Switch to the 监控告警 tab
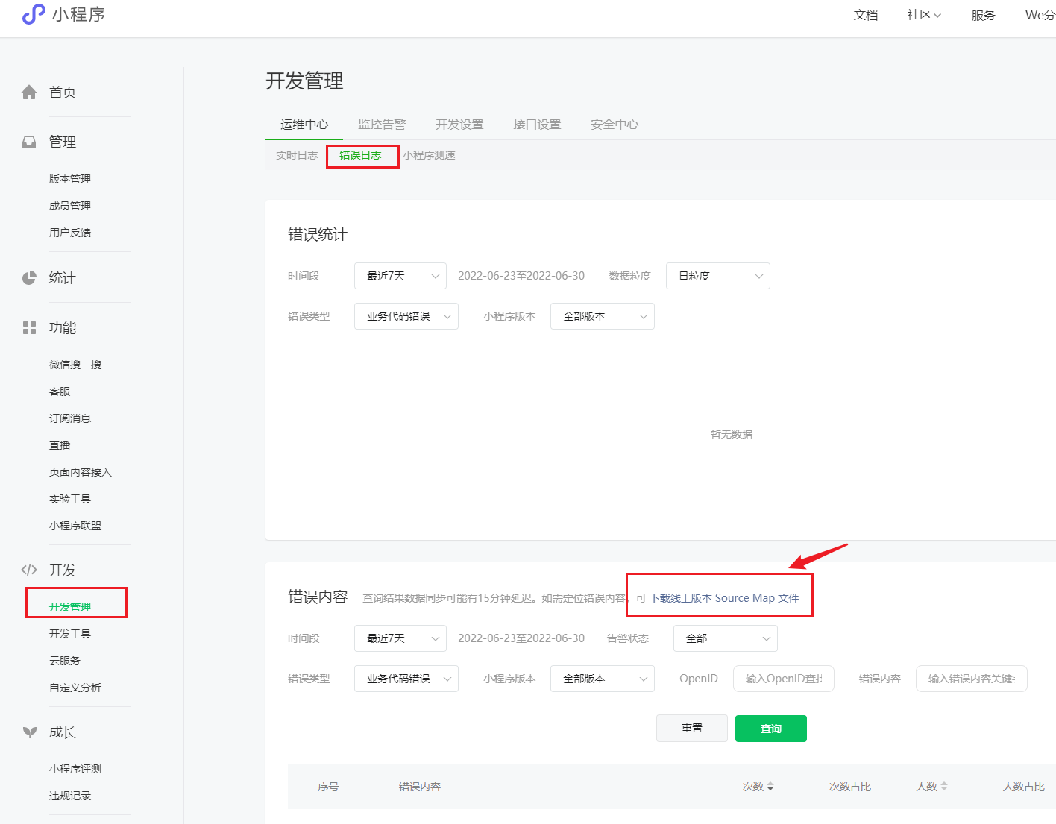This screenshot has height=824, width=1056. pyautogui.click(x=382, y=125)
